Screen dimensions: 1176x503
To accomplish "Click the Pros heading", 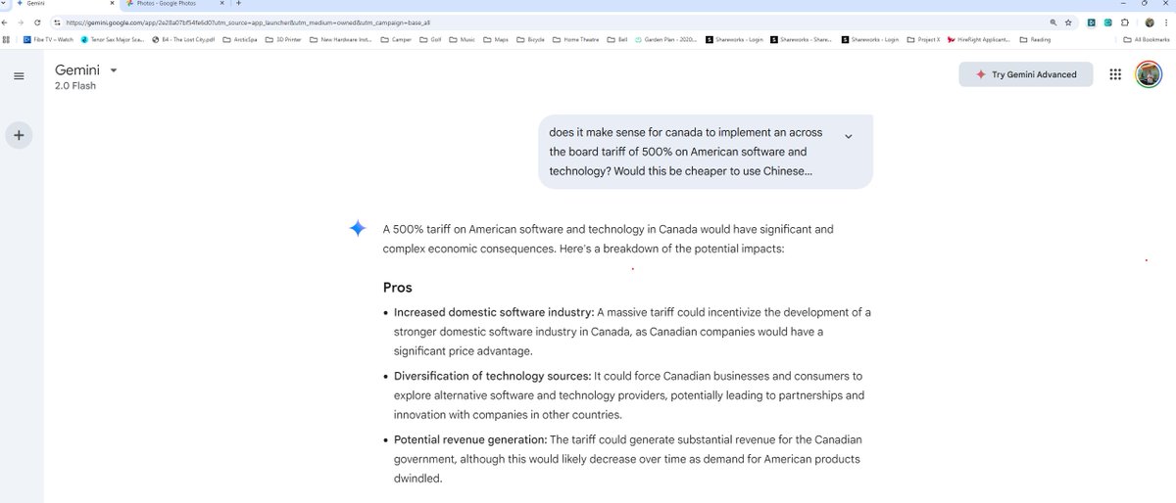I will (x=398, y=288).
